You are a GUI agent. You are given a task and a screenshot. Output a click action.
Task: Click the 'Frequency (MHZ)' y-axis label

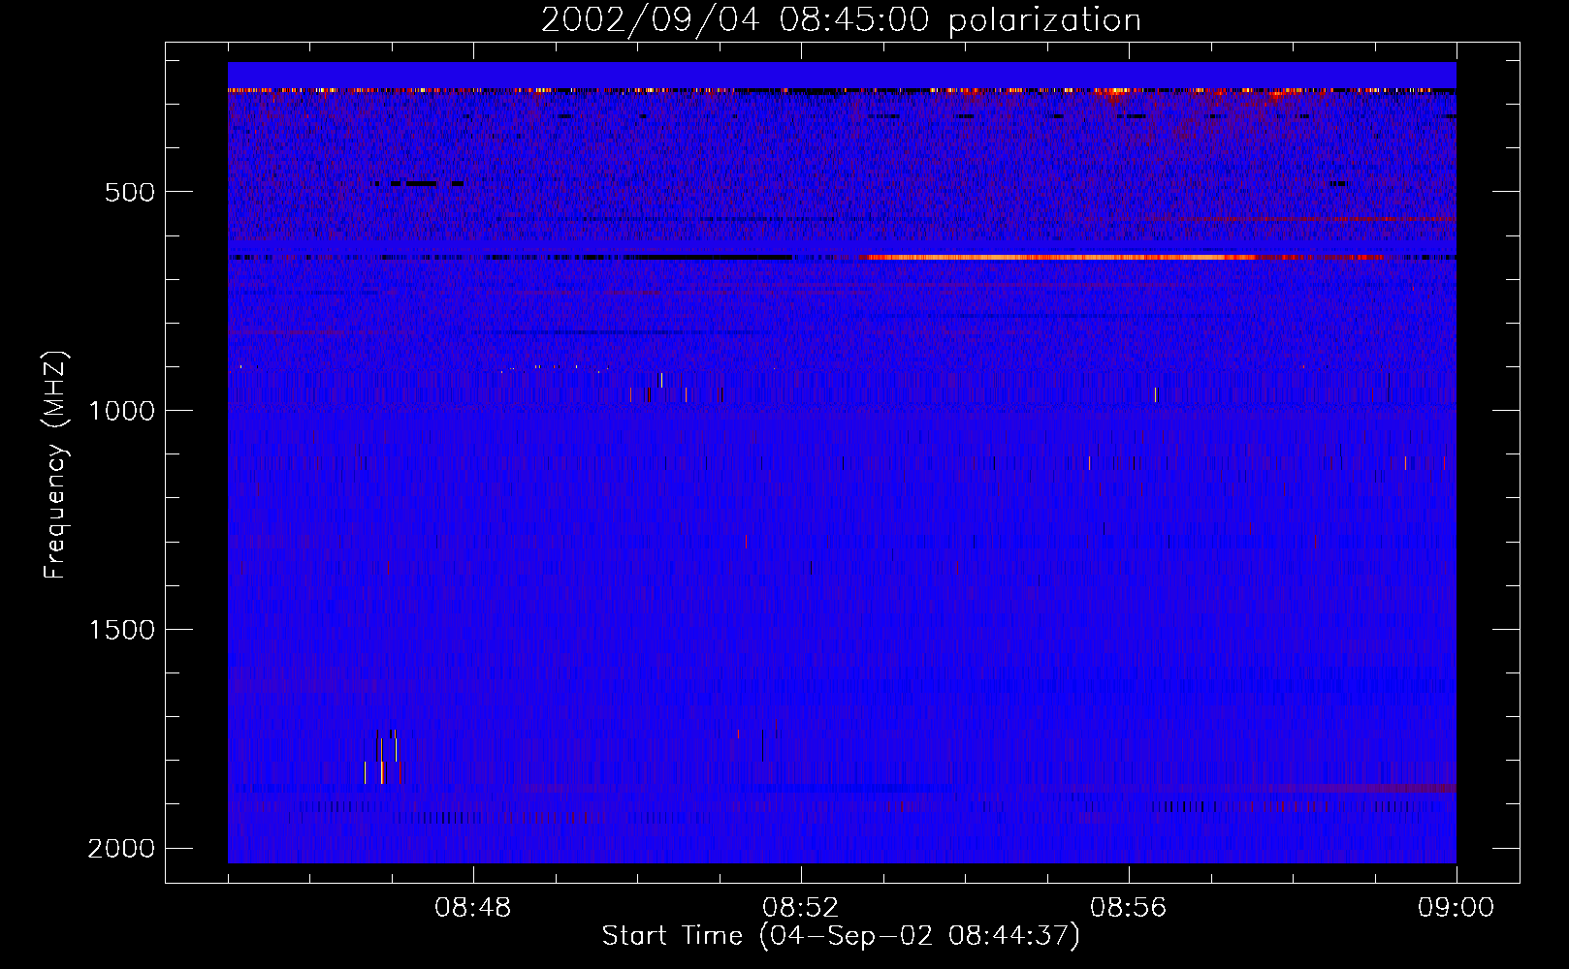pyautogui.click(x=56, y=465)
